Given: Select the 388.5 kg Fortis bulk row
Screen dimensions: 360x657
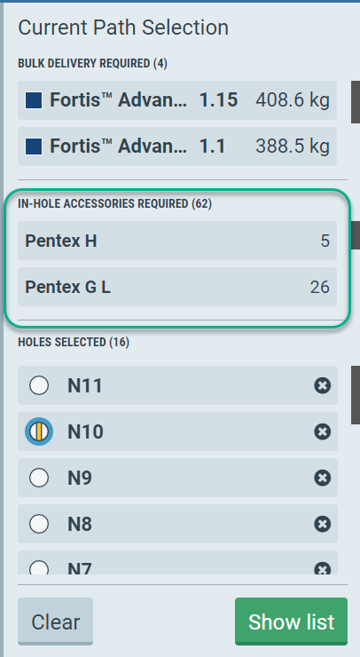Looking at the screenshot, I should pos(177,146).
